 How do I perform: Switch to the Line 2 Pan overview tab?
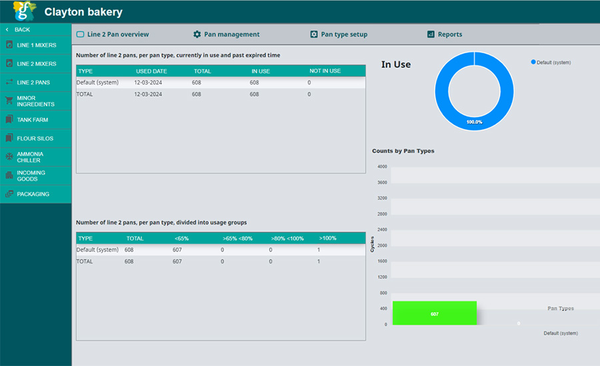pyautogui.click(x=117, y=35)
